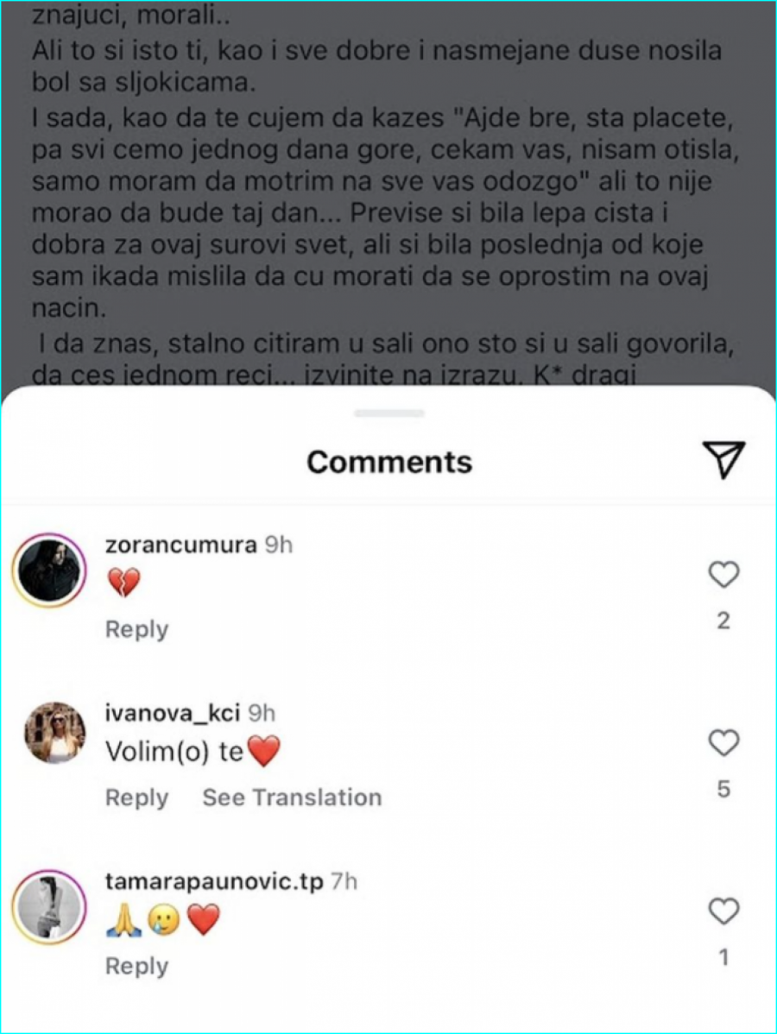Viewport: 777px width, 1034px height.
Task: Open tamarapaunovic.tp's profile picture
Action: 49,905
